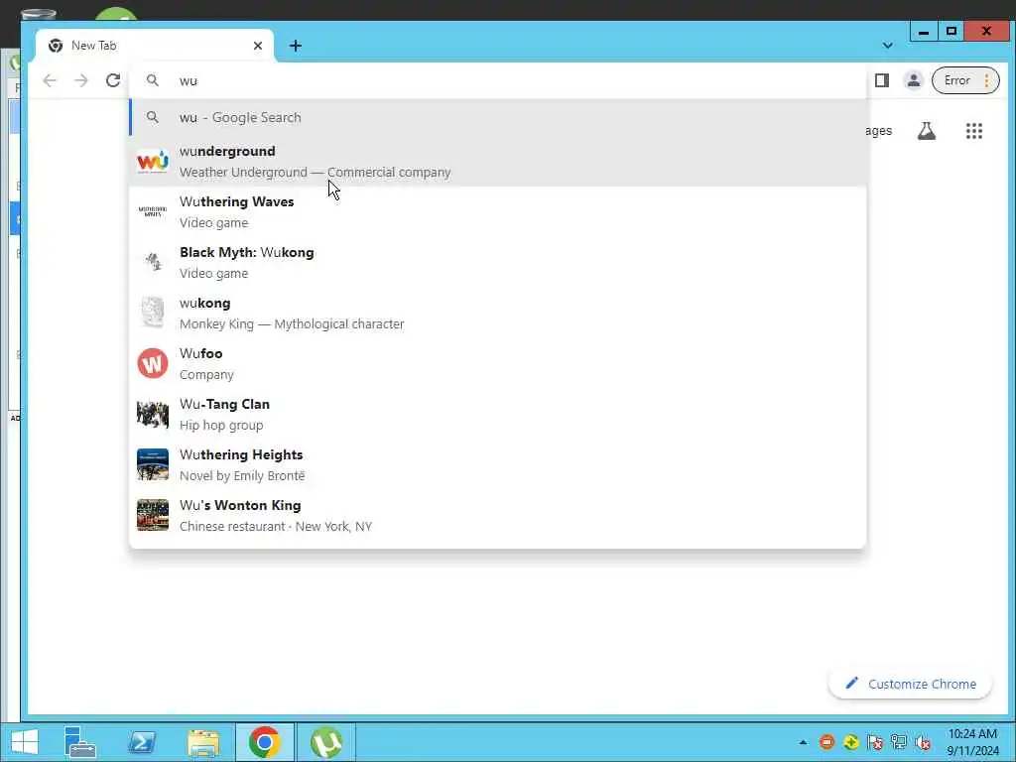Open the Google apps grid icon
The width and height of the screenshot is (1016, 762).
[x=974, y=131]
